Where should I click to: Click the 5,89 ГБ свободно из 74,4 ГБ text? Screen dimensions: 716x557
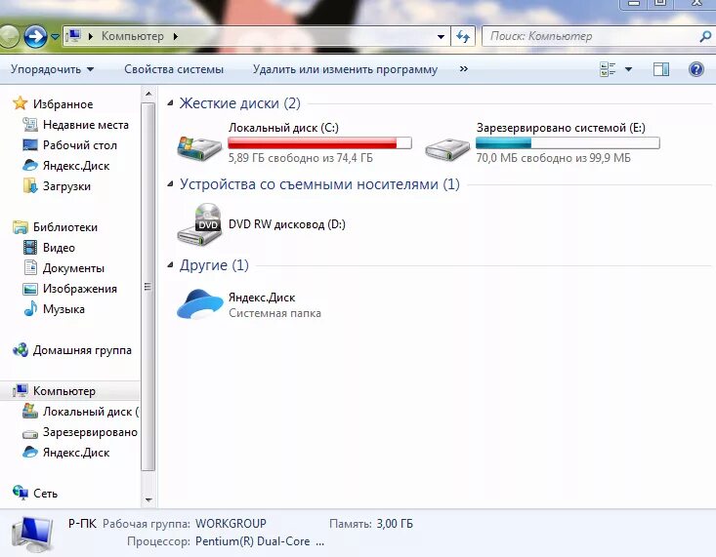pos(301,158)
